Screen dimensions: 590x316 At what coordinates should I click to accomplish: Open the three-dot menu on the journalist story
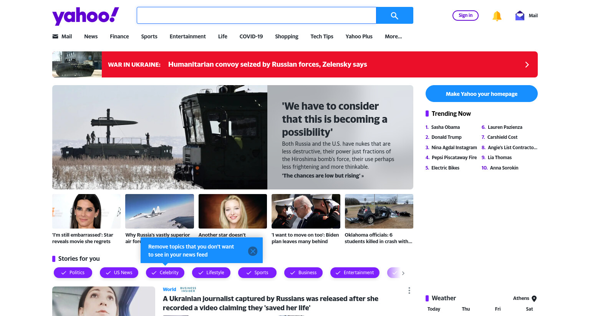409,291
